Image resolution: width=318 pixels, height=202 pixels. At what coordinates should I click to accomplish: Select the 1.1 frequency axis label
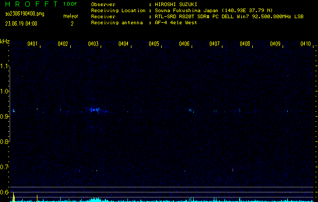click(x=5, y=66)
